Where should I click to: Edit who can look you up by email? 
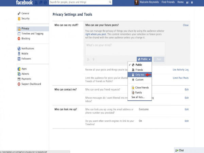[187, 109]
